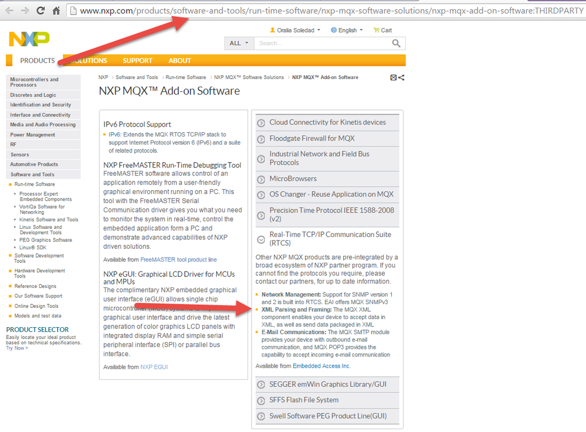Open Oralia Soledad account dropdown
This screenshot has height=432, width=586.
[295, 30]
